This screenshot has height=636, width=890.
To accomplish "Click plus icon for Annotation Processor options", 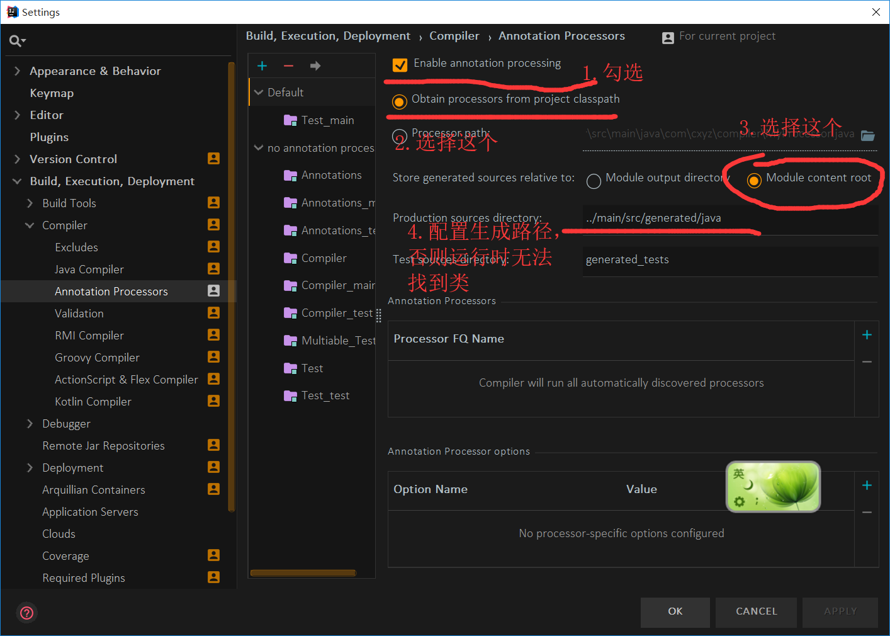I will [x=867, y=486].
